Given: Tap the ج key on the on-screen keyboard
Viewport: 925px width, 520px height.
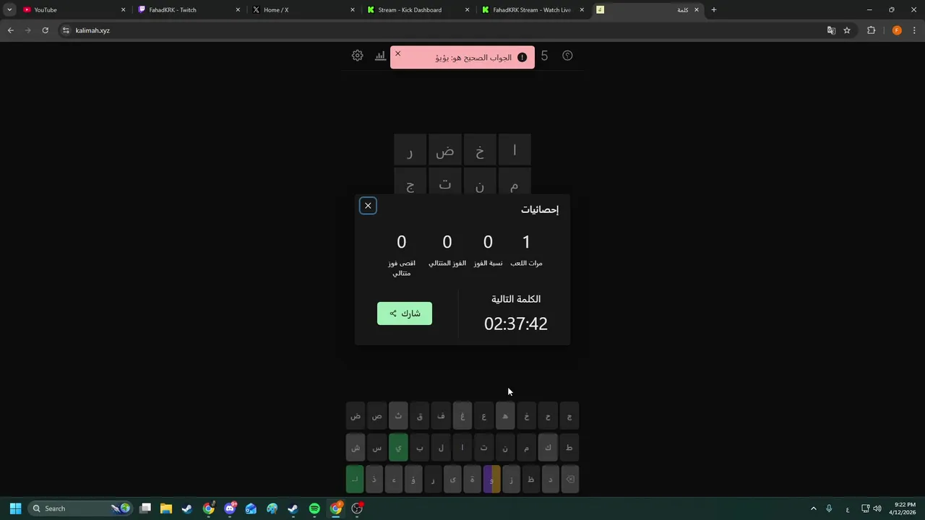Looking at the screenshot, I should tap(569, 416).
